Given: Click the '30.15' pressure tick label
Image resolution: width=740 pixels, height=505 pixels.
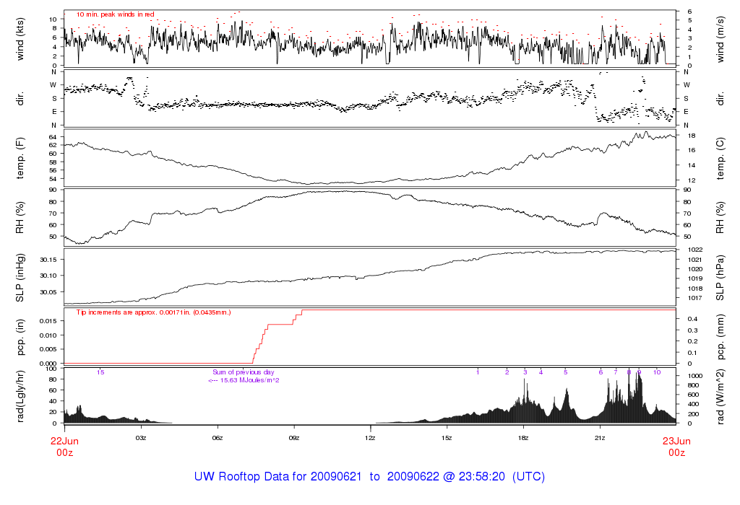Looking at the screenshot, I should click(48, 260).
